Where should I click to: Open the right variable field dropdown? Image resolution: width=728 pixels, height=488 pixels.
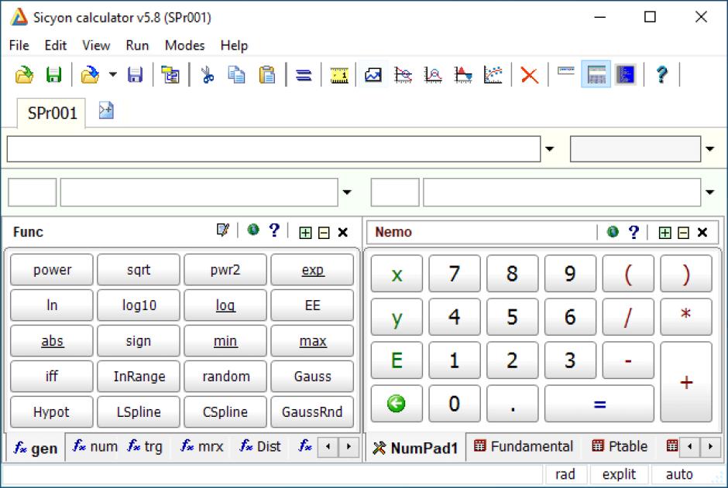click(710, 192)
